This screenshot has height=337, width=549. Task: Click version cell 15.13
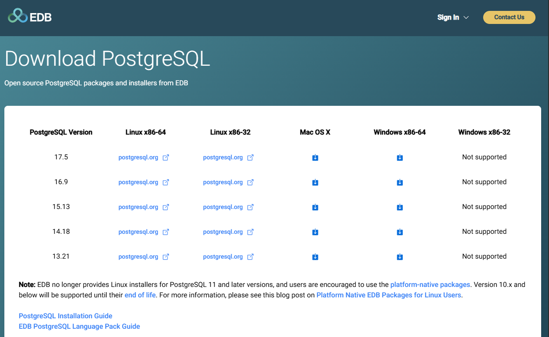click(61, 207)
